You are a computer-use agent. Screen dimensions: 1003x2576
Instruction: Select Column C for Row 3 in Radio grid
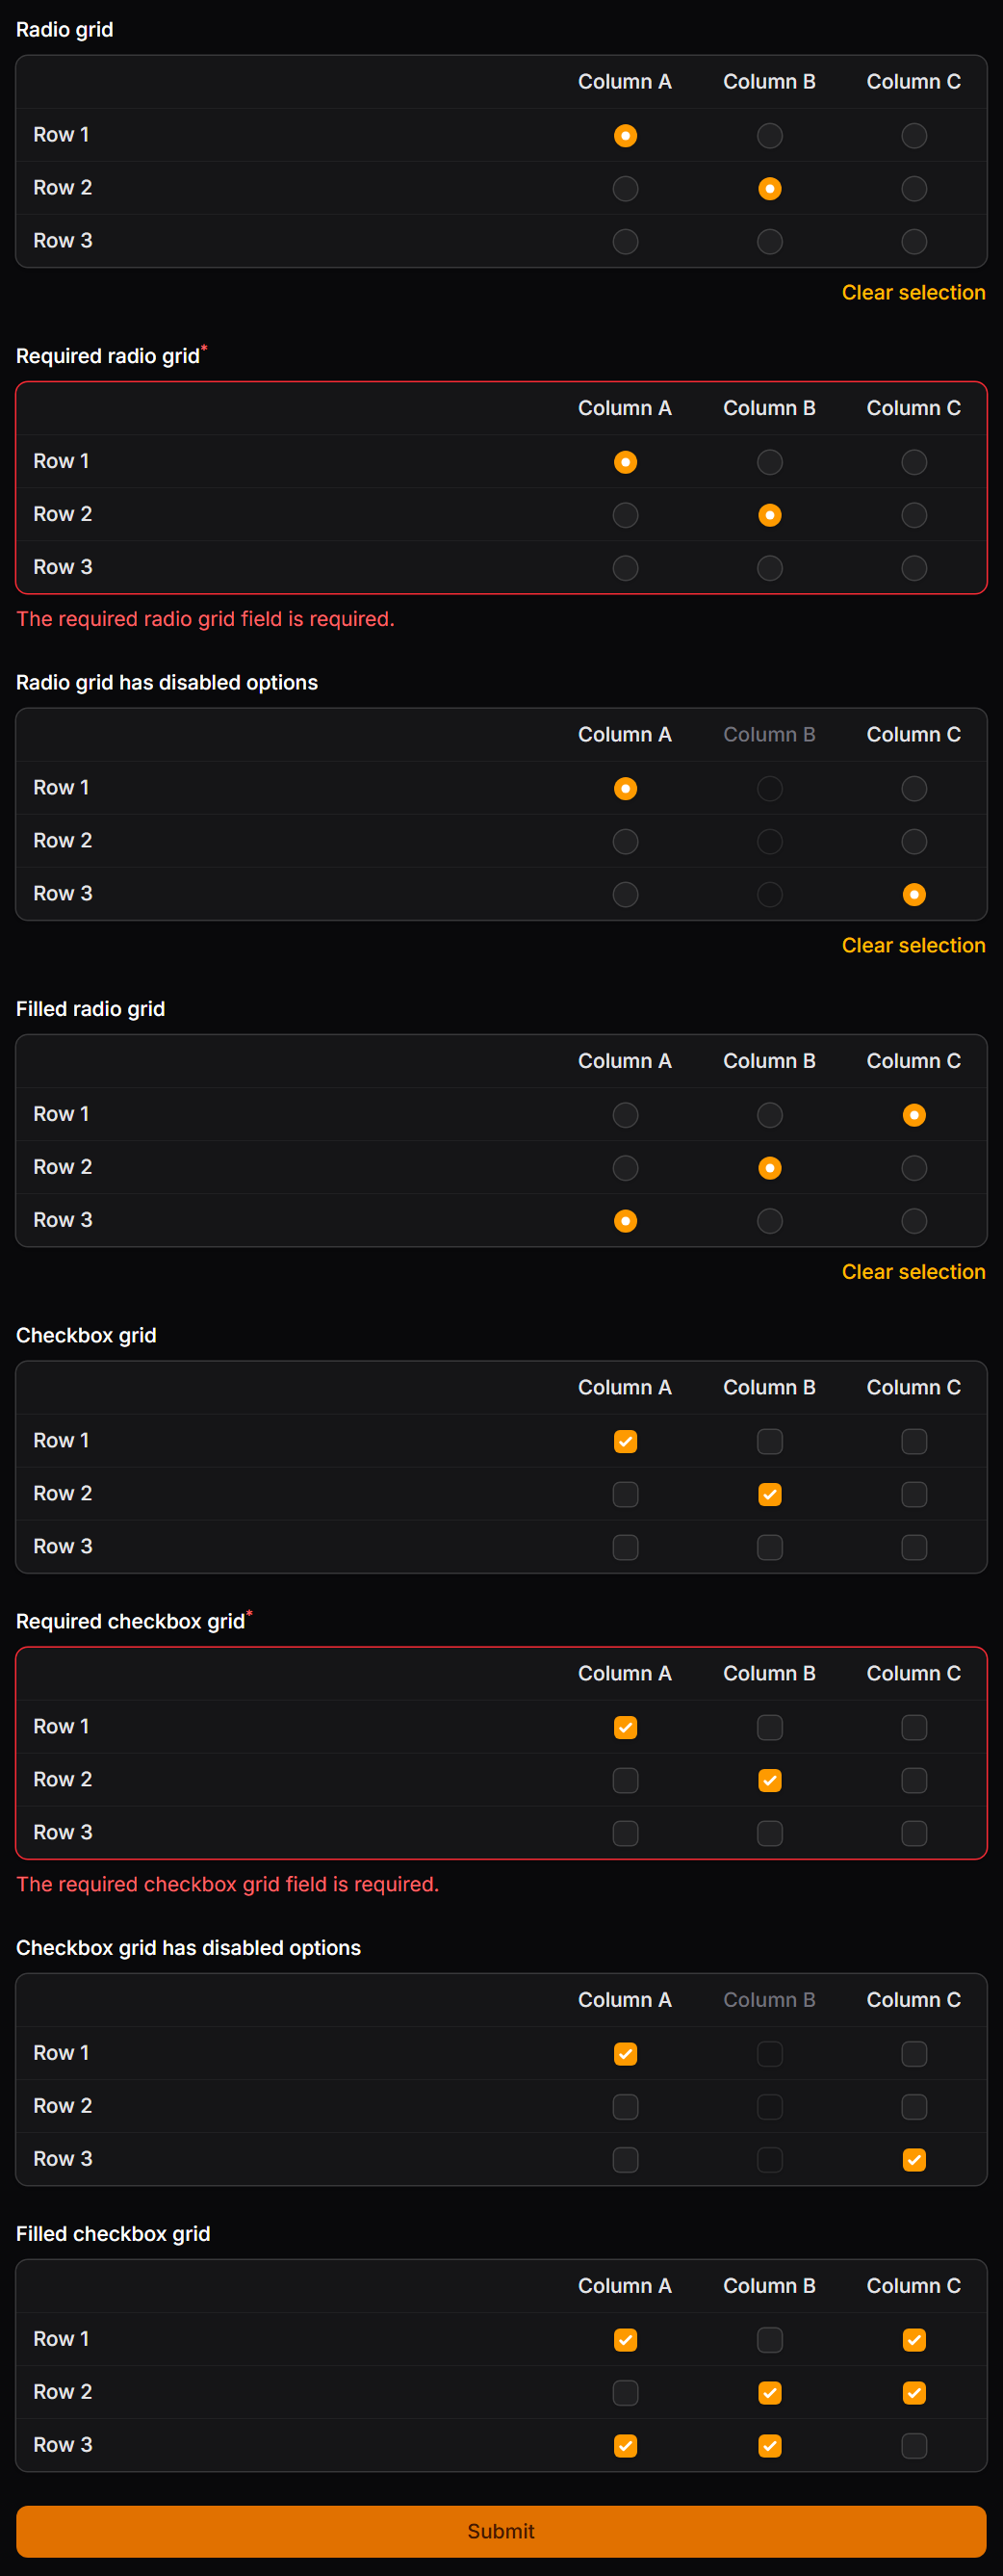[913, 240]
